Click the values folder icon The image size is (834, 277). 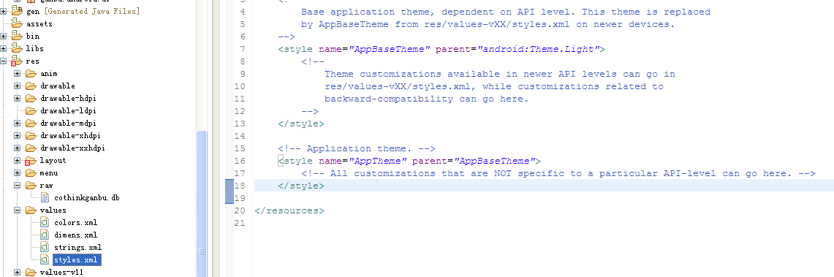tap(31, 210)
